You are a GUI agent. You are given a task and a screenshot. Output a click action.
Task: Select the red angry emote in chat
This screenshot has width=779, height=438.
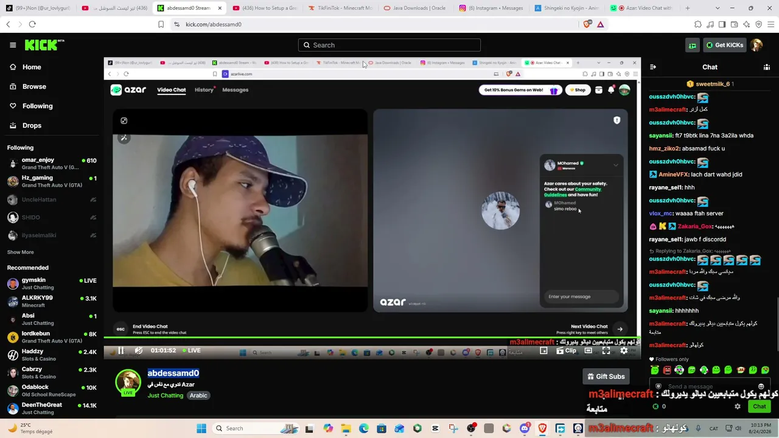coord(667,370)
